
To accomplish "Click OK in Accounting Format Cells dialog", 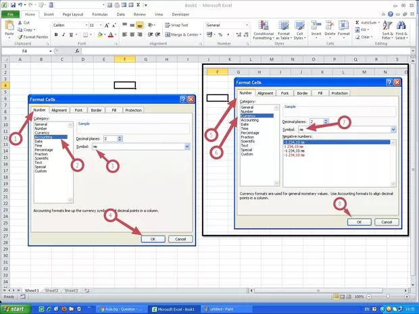I will [153, 239].
